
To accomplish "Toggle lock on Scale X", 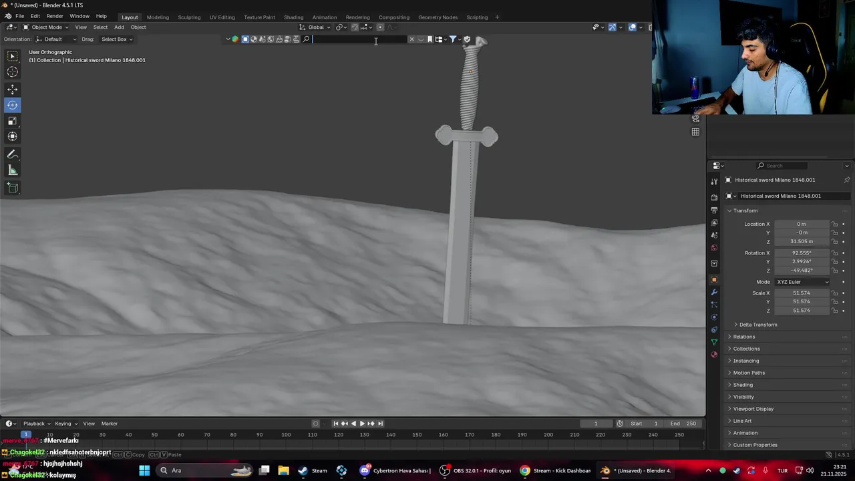I will coord(834,293).
